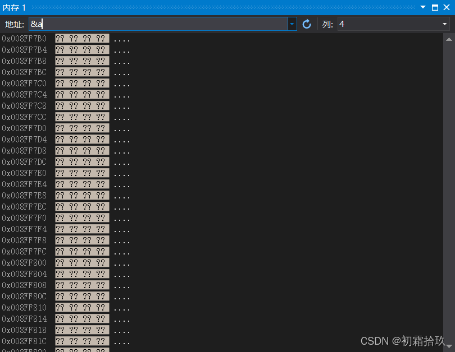Click the refresh memory icon
The width and height of the screenshot is (455, 352).
click(307, 24)
